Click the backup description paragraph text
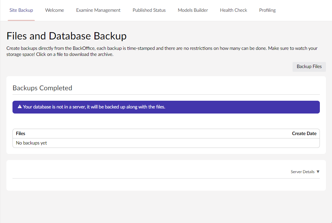 pos(162,51)
